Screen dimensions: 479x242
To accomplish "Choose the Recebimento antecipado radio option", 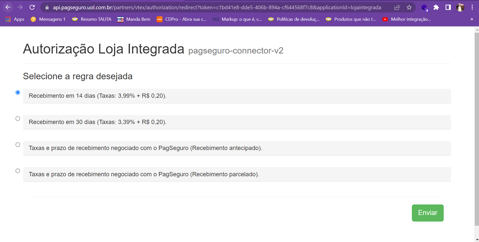I will 18,145.
